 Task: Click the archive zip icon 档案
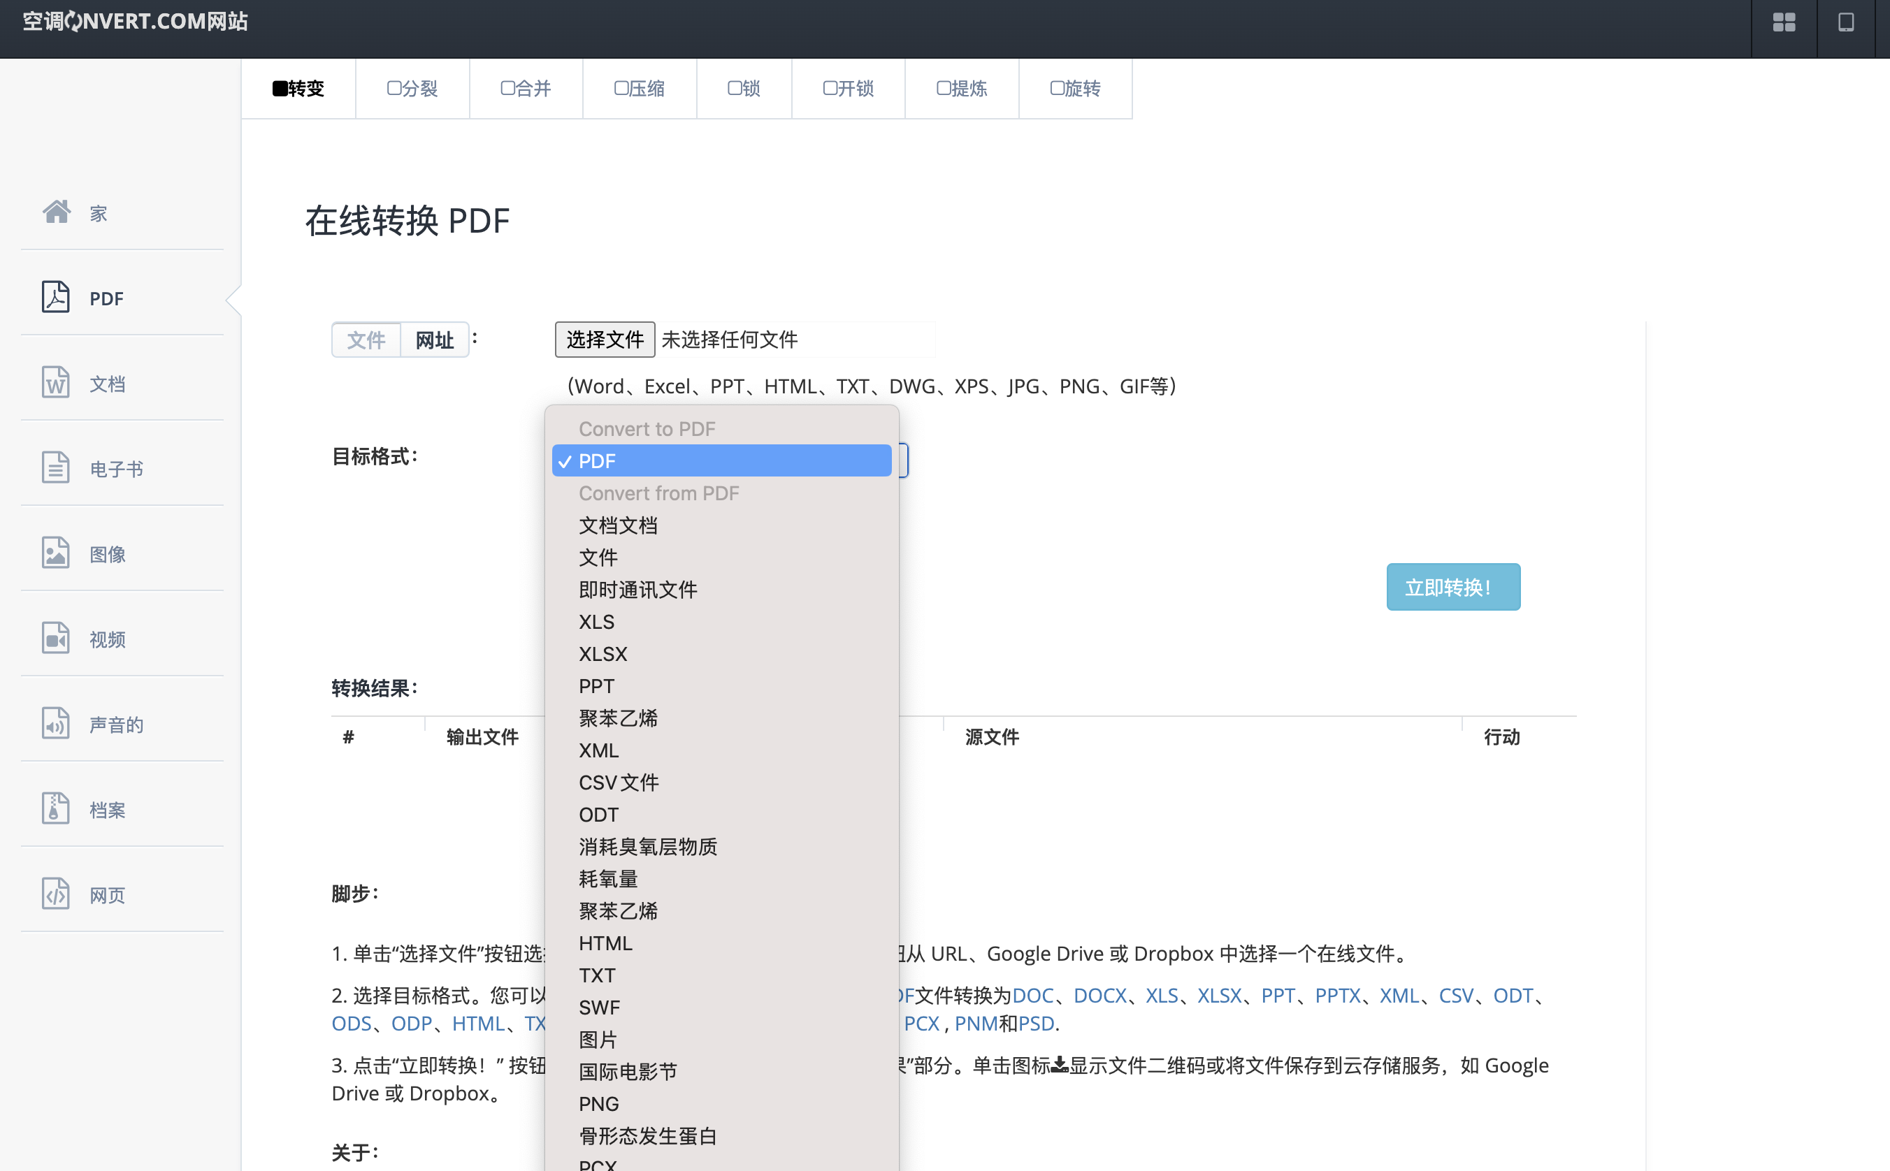click(56, 808)
